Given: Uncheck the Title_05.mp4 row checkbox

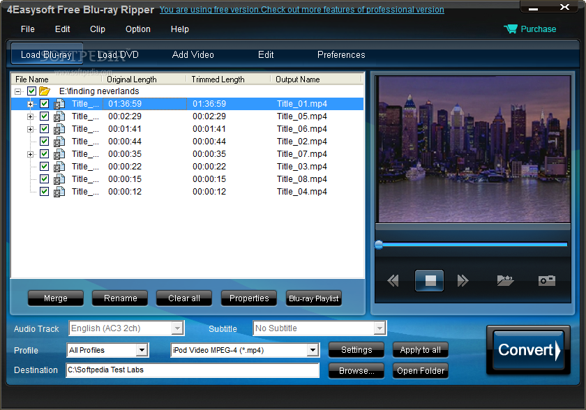Looking at the screenshot, I should click(44, 116).
